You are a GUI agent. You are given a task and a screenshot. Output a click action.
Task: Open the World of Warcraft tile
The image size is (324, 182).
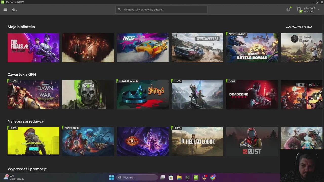pyautogui.click(x=143, y=142)
